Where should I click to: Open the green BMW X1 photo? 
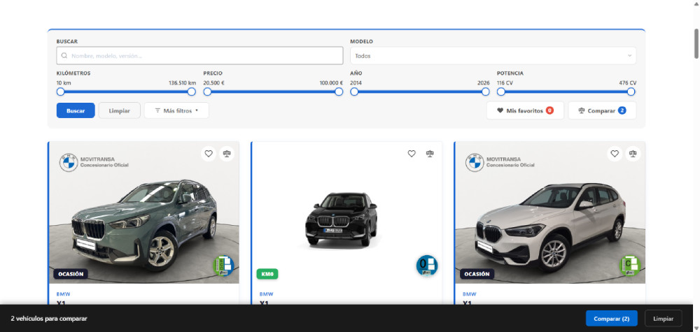(144, 212)
